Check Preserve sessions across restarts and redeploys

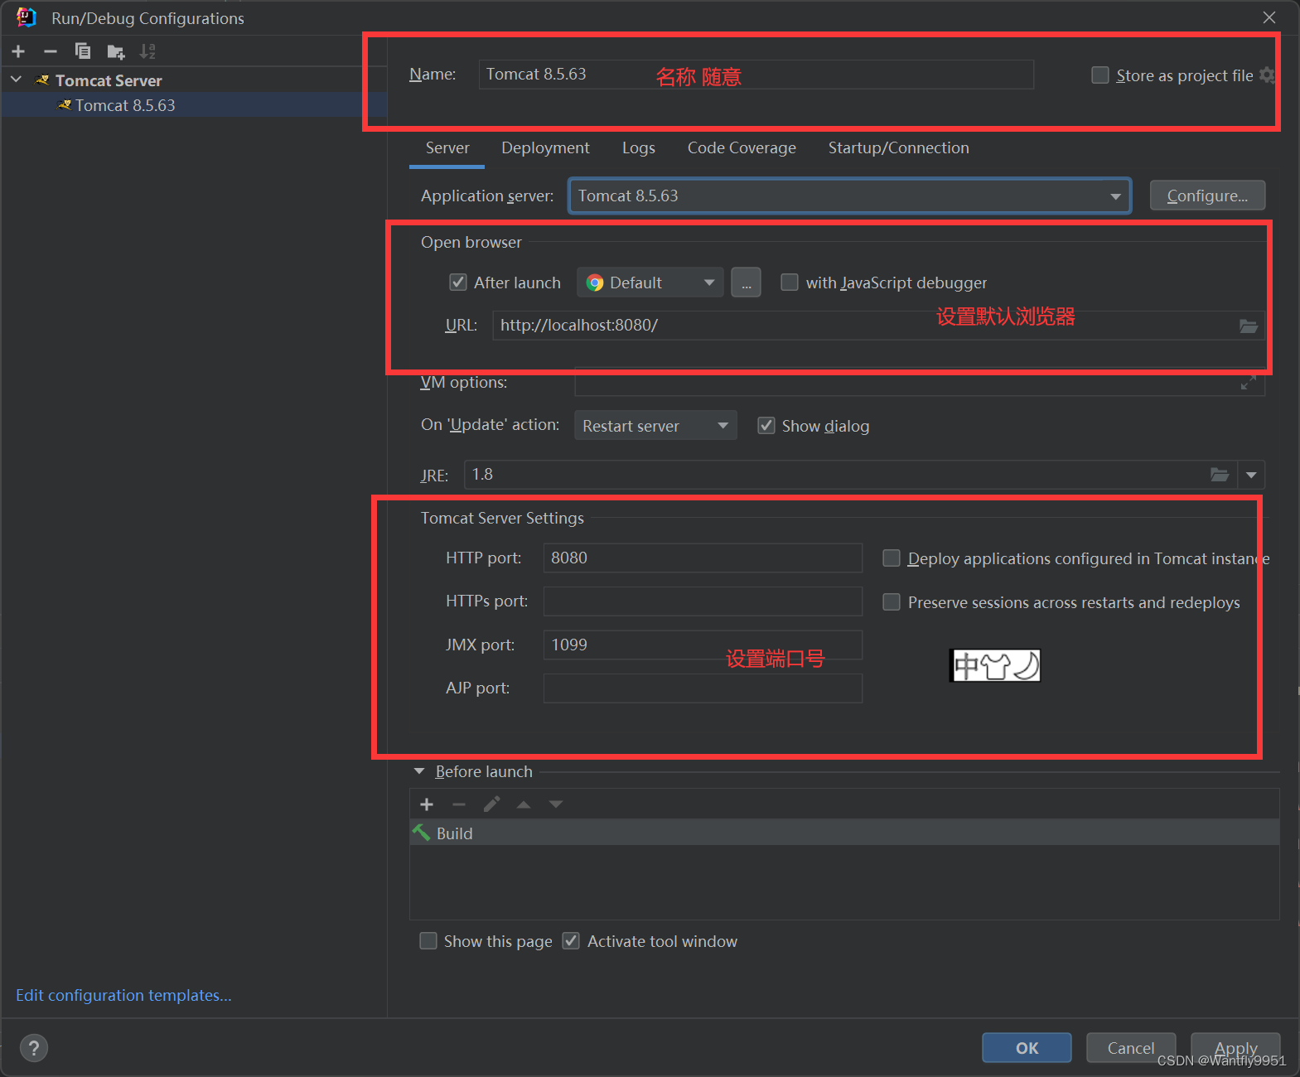point(892,602)
